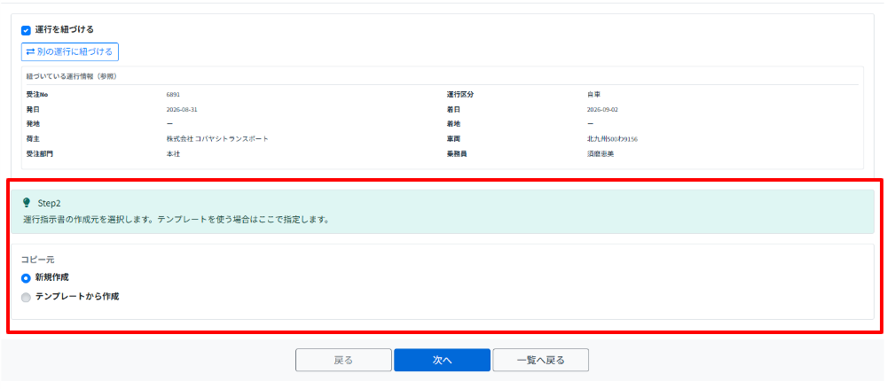The width and height of the screenshot is (887, 389).
Task: Click the 受注部門 field label
Action: pos(40,154)
